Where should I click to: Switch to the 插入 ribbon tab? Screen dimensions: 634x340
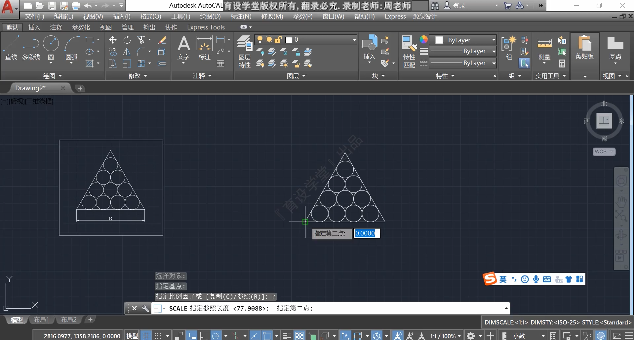[34, 27]
